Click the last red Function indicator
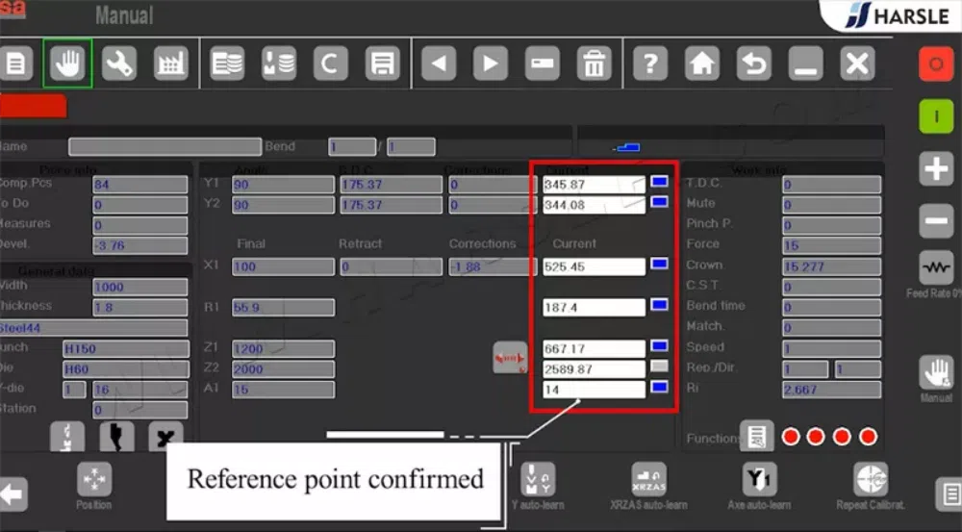Screen dimensions: 962x532 point(868,437)
